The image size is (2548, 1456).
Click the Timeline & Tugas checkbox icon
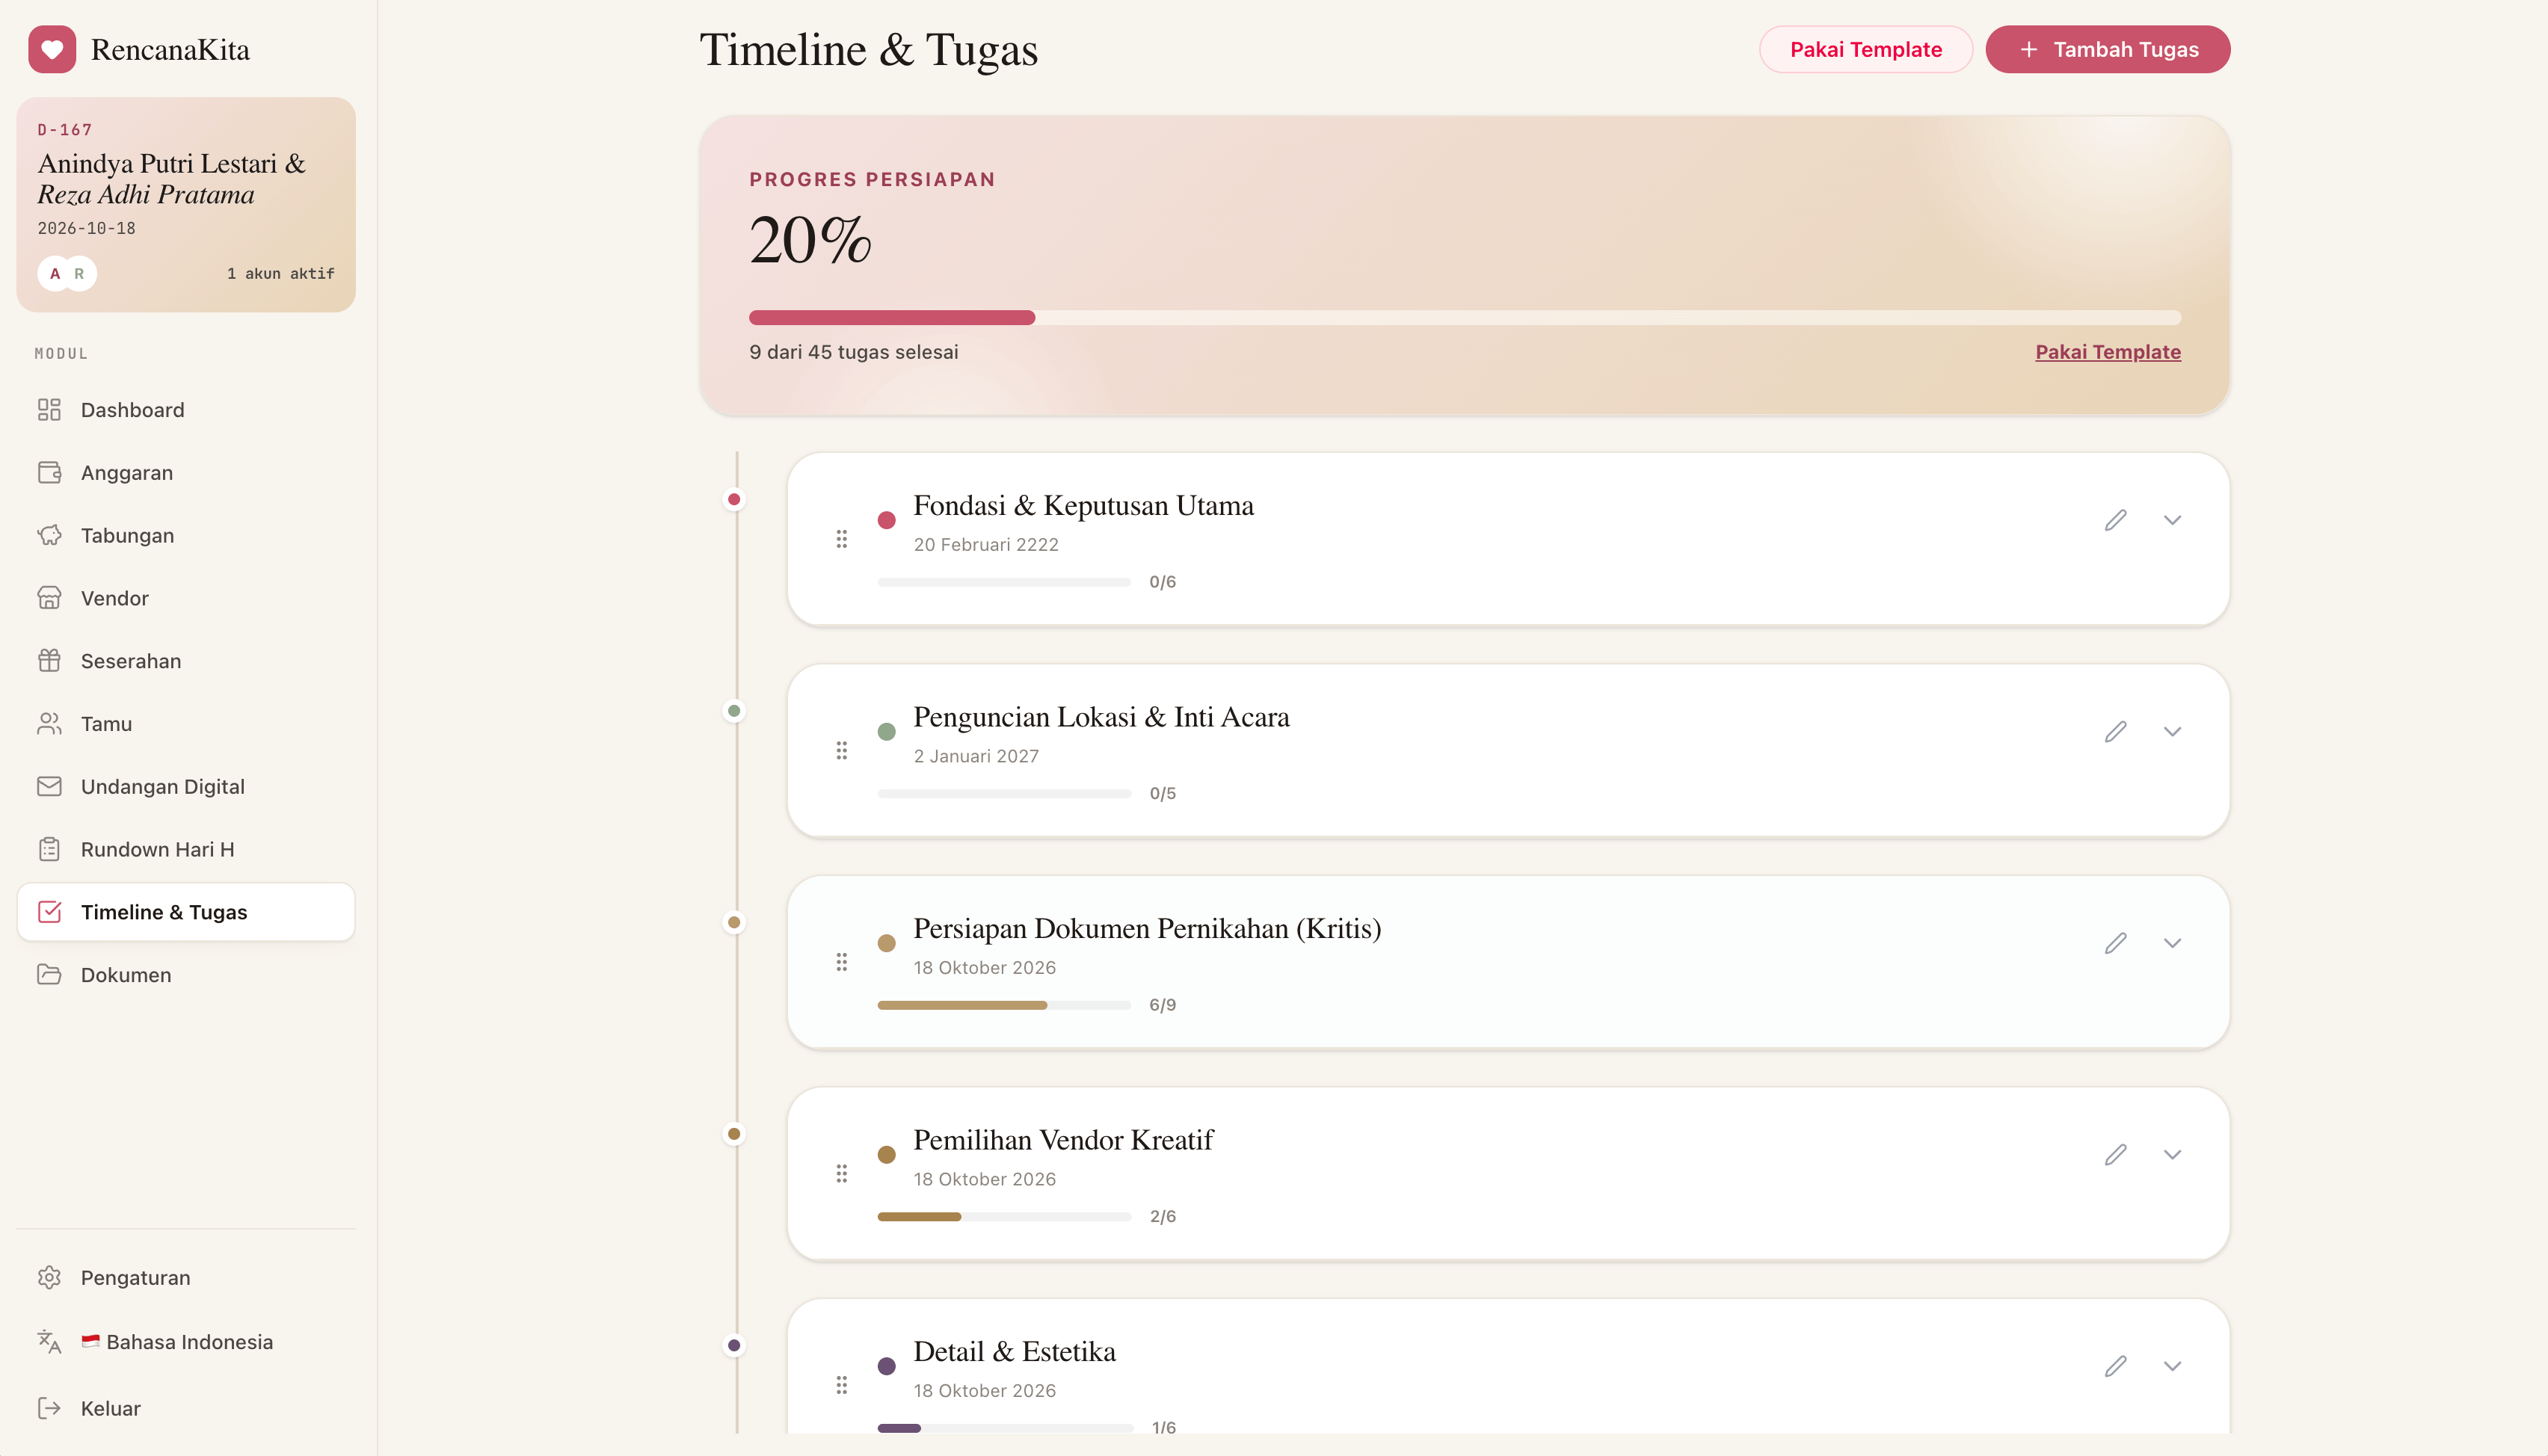pyautogui.click(x=49, y=912)
